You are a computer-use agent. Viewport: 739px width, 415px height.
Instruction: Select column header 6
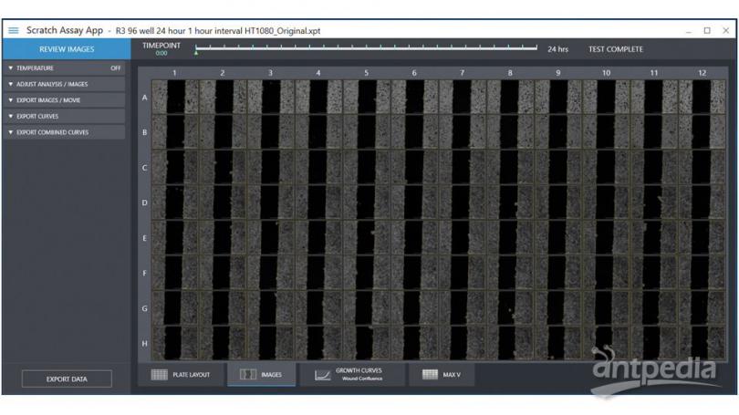coord(414,73)
